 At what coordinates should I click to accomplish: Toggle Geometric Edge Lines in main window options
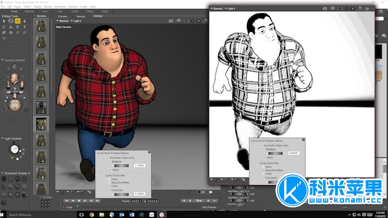pos(107,158)
